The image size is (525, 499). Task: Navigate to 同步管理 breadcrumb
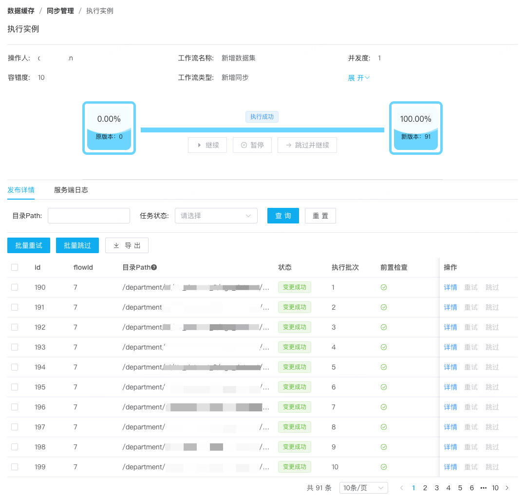[60, 11]
